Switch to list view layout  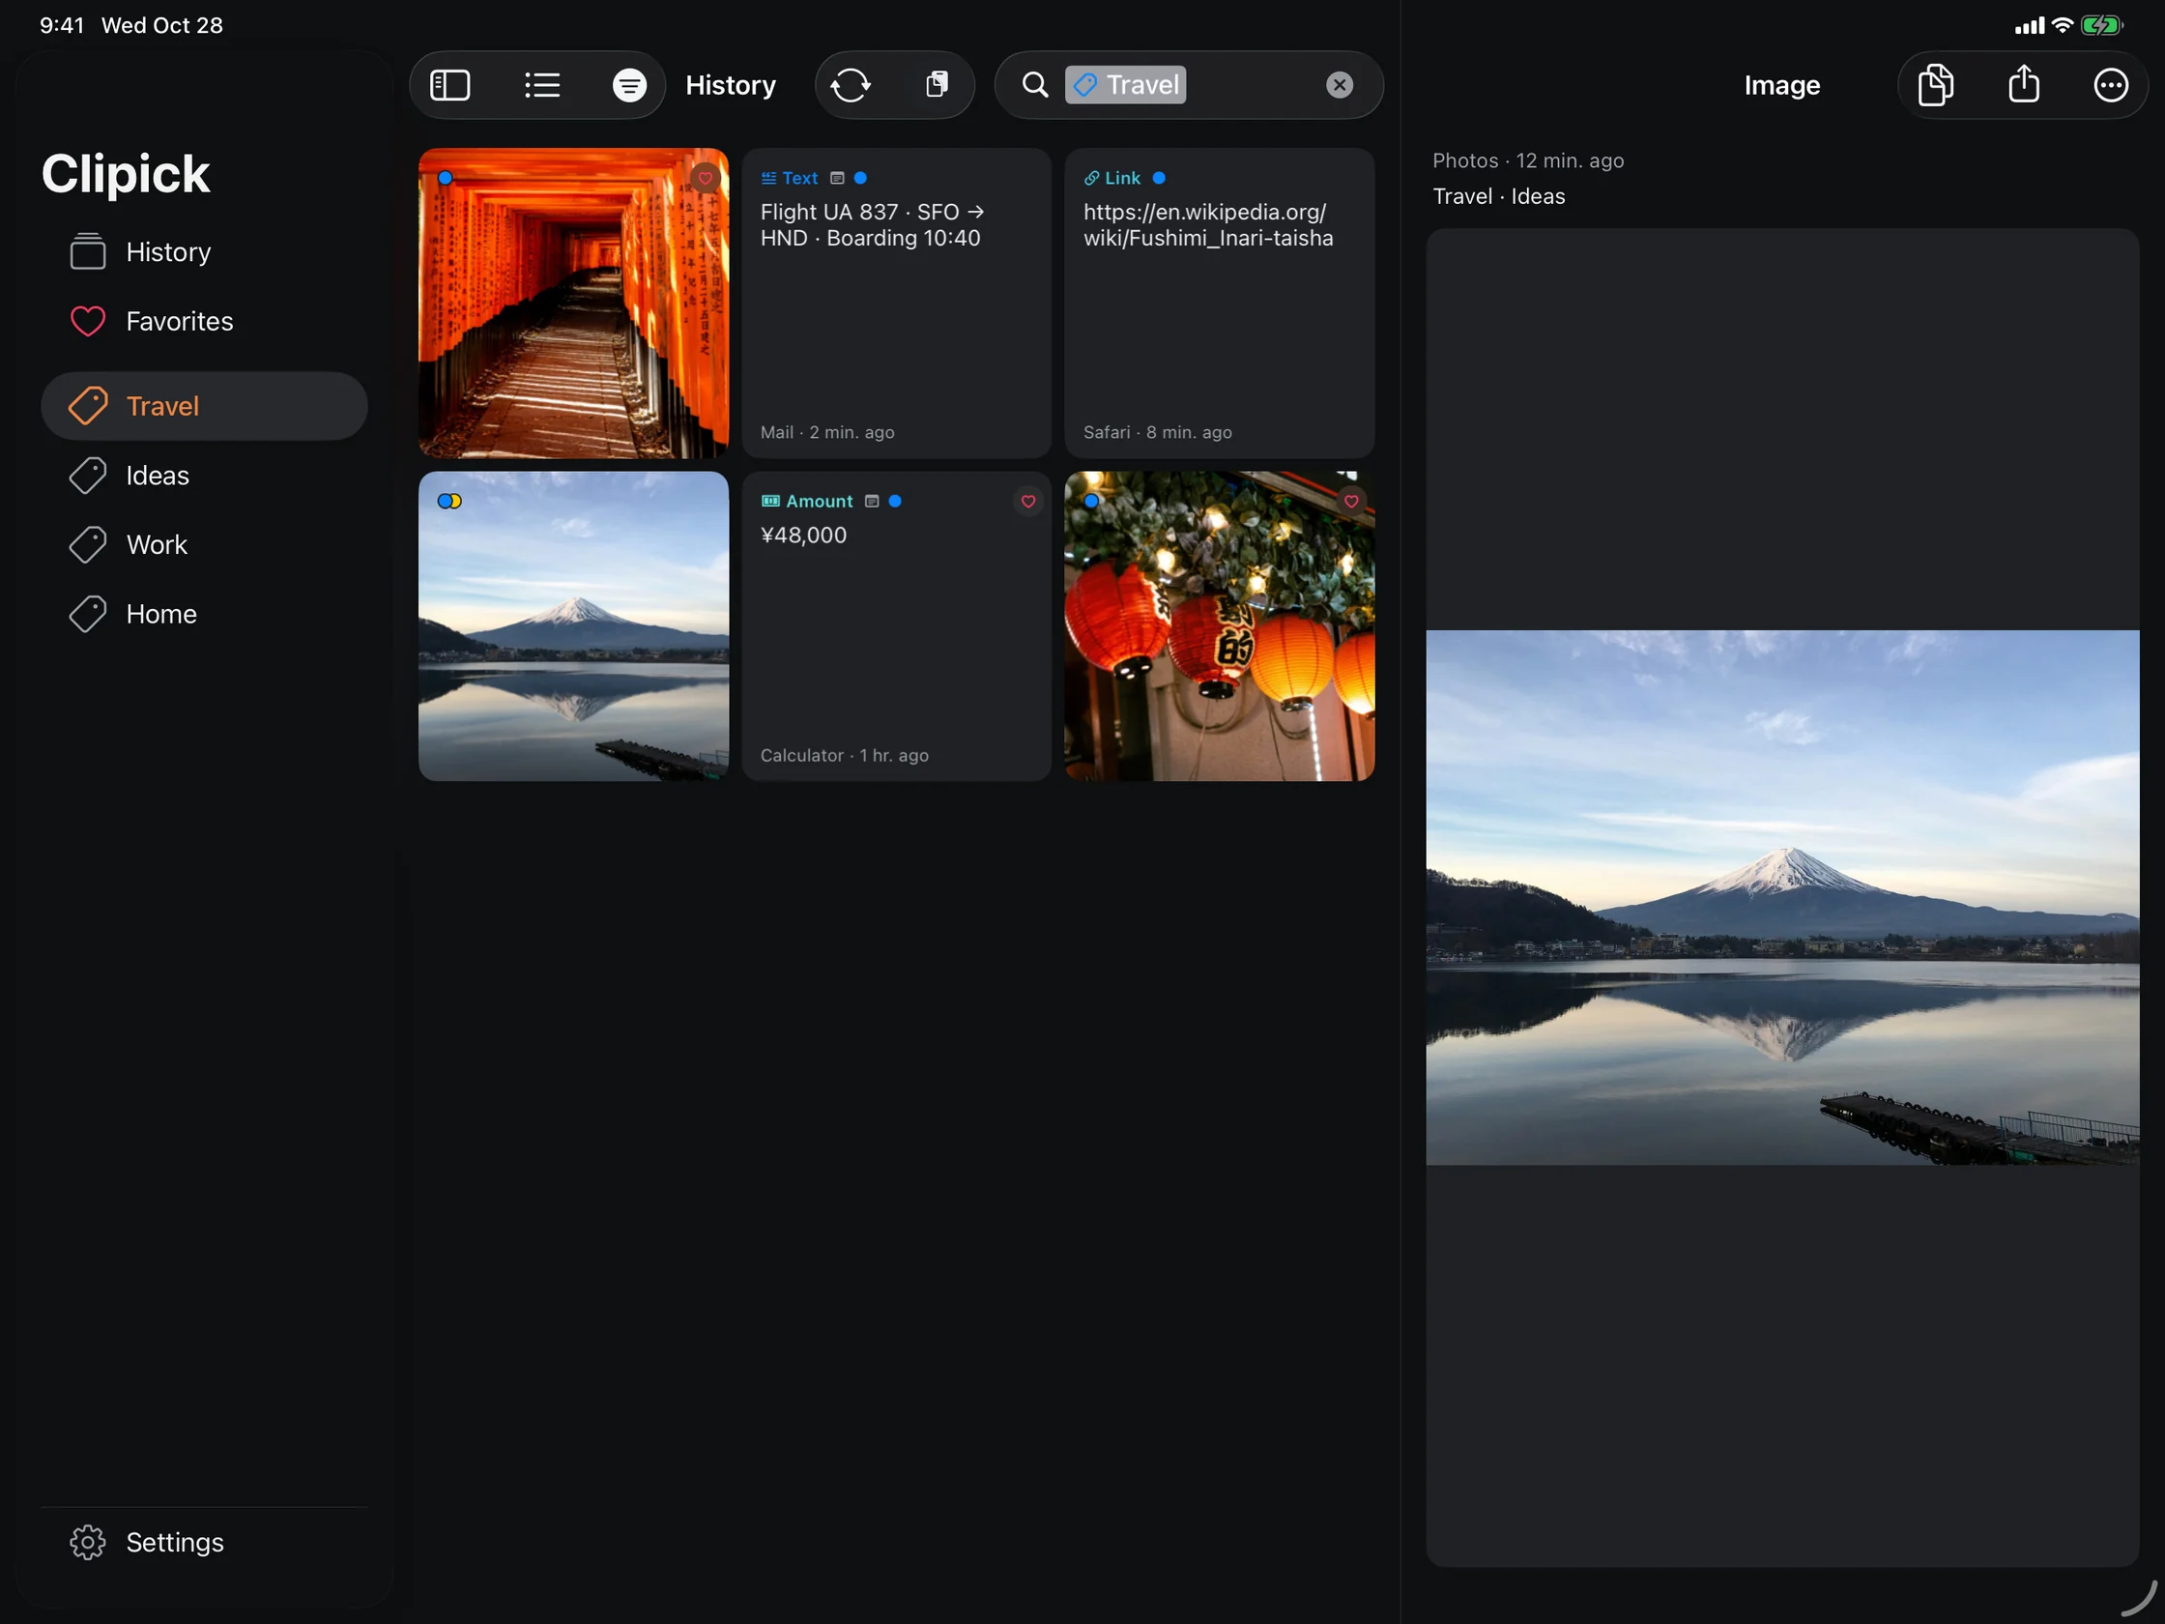click(542, 85)
